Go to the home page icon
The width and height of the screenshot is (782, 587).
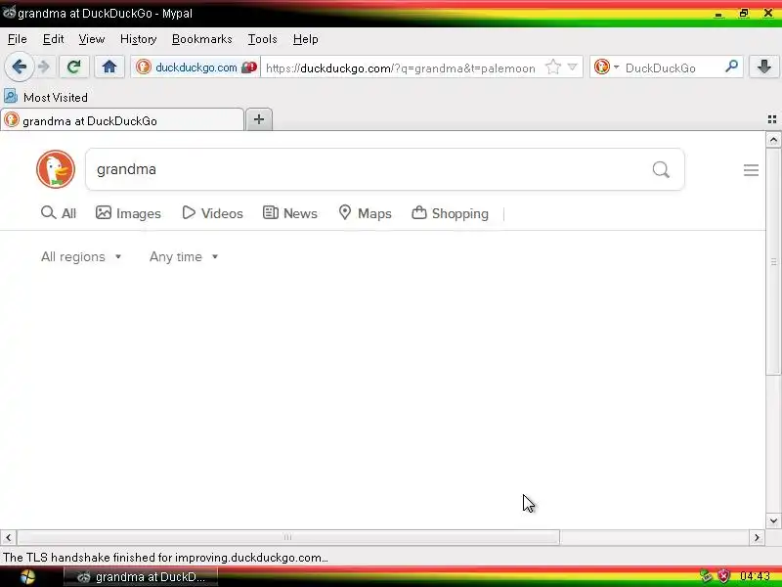tap(109, 67)
